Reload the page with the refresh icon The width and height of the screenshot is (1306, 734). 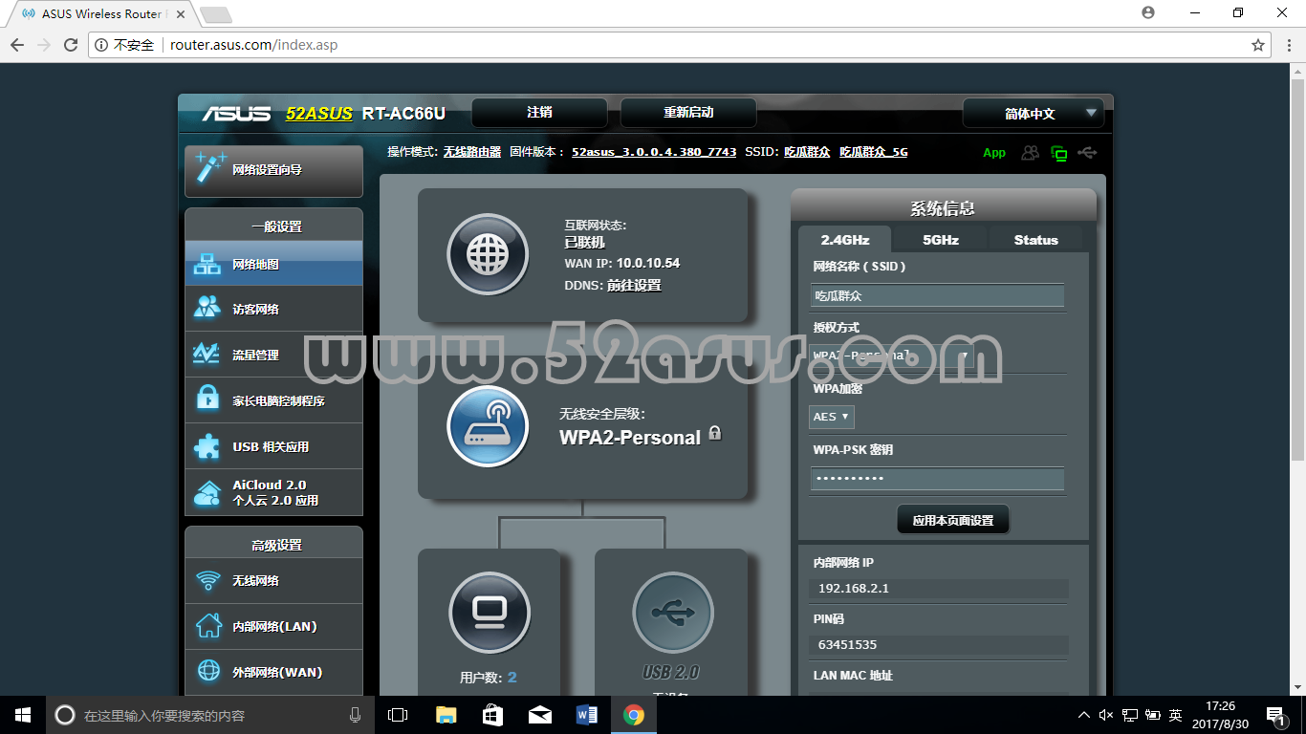tap(71, 45)
